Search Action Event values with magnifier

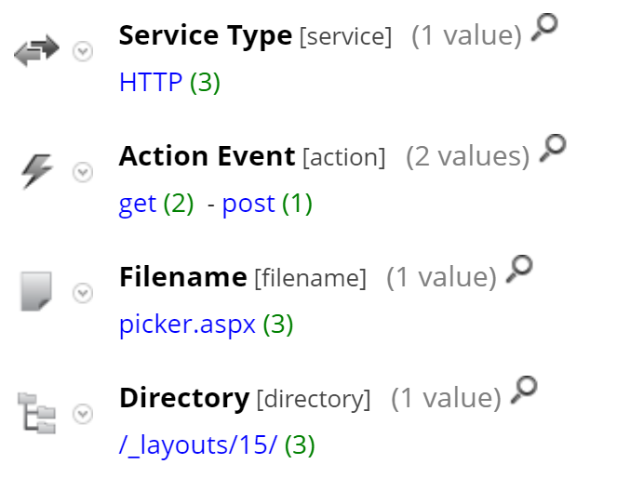553,150
